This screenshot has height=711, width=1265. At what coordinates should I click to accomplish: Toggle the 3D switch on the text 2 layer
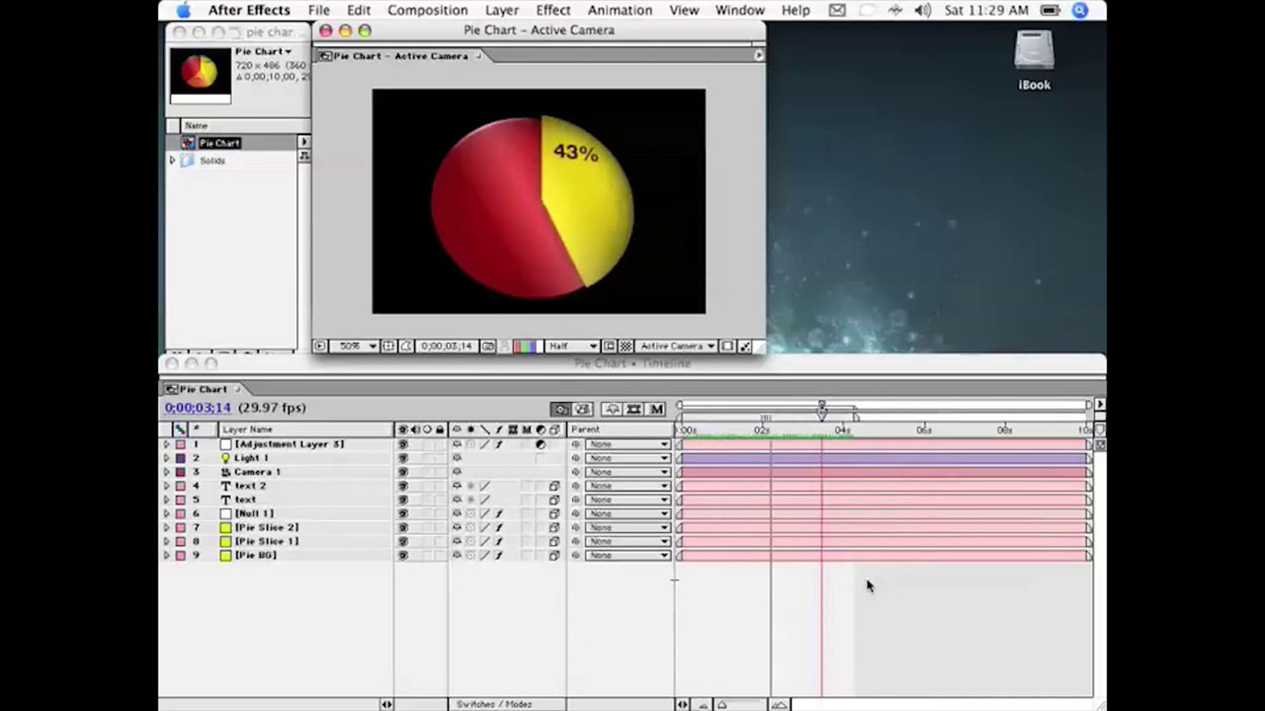coord(554,486)
